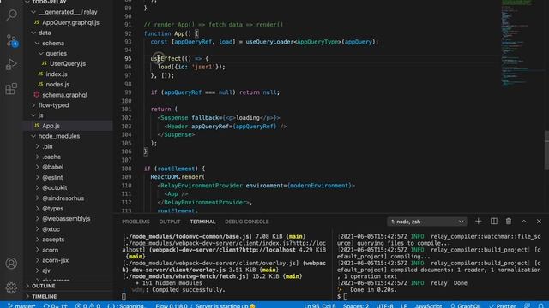The height and width of the screenshot is (308, 549).
Task: Click the Ln 95, Col 6 indicator
Action: (x=320, y=305)
